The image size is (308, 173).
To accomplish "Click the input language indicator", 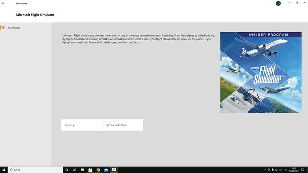I will 285,170.
